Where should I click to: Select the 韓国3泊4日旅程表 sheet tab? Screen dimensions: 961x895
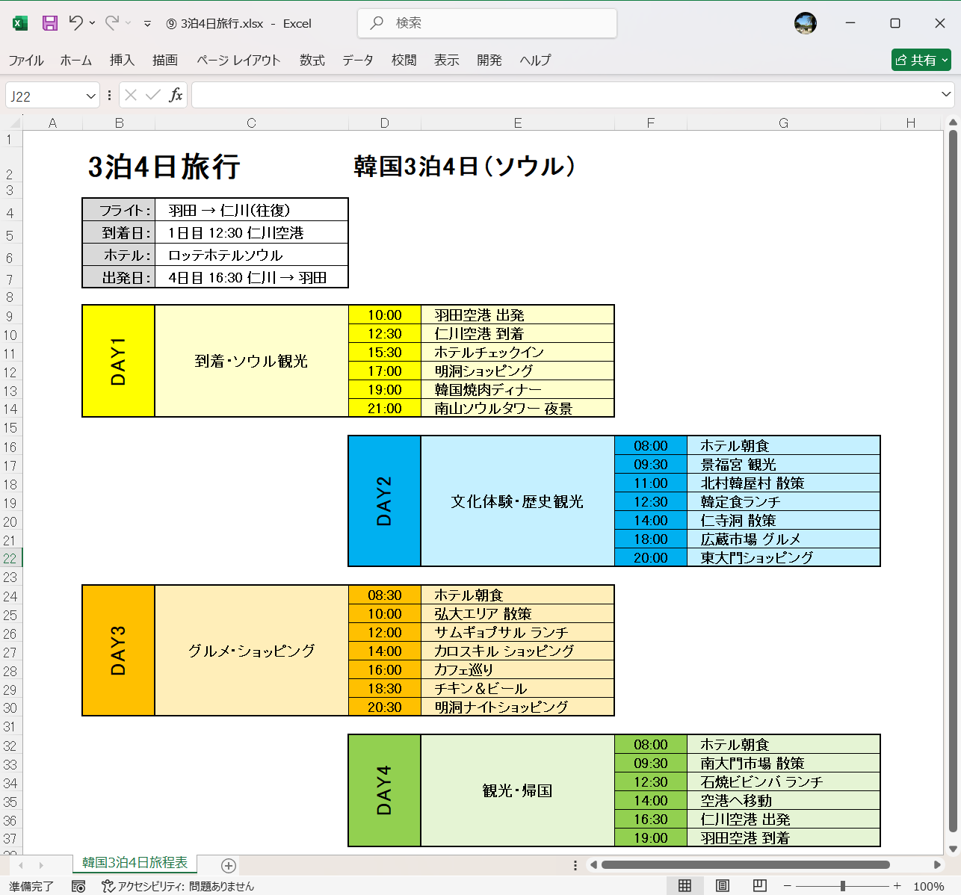[135, 862]
